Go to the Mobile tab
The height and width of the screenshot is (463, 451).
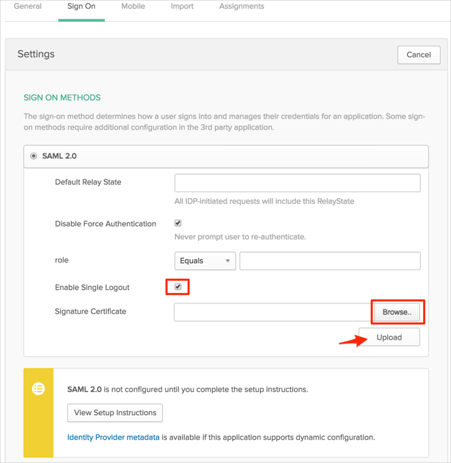133,6
